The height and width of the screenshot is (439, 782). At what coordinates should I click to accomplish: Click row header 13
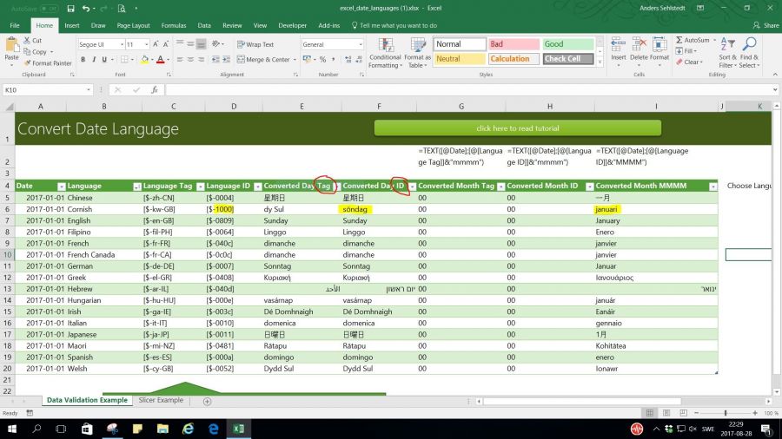coord(7,289)
